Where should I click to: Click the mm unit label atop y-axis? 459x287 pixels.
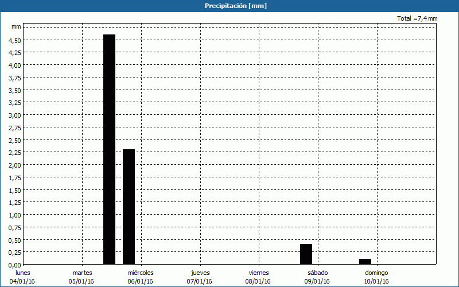16,27
